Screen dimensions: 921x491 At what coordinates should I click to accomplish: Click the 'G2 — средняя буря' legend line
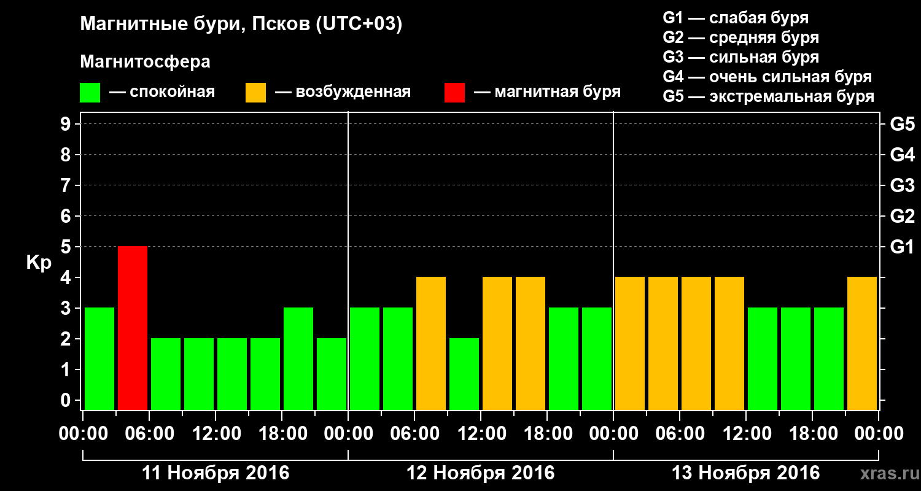[740, 37]
